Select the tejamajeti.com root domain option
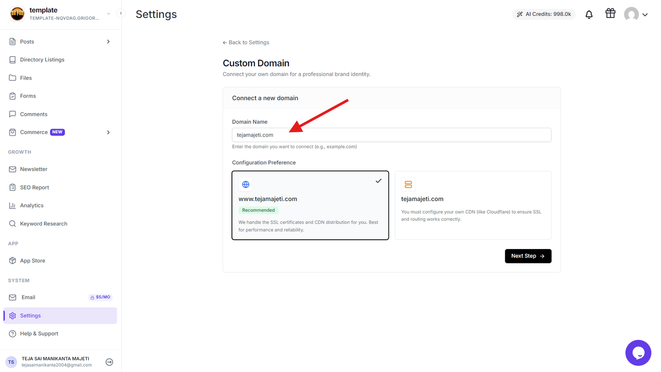 473,205
